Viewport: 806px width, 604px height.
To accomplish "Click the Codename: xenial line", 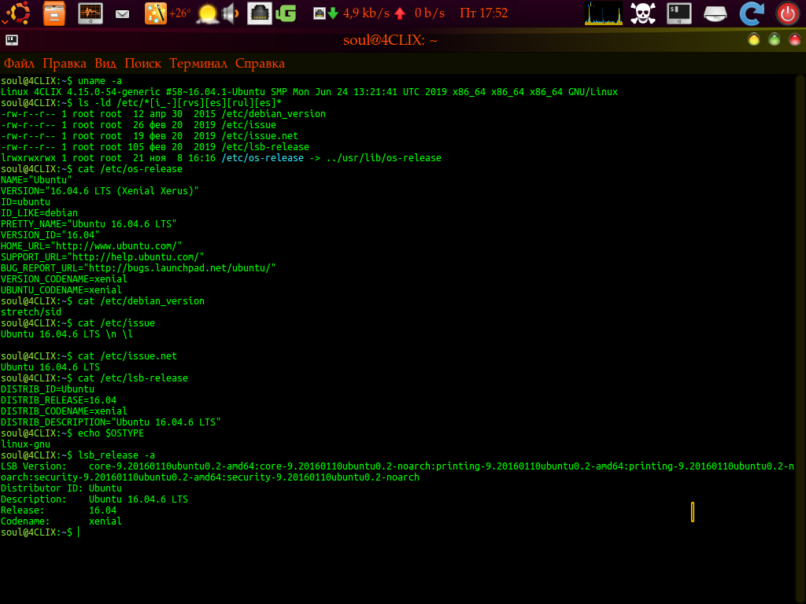I will (x=61, y=521).
